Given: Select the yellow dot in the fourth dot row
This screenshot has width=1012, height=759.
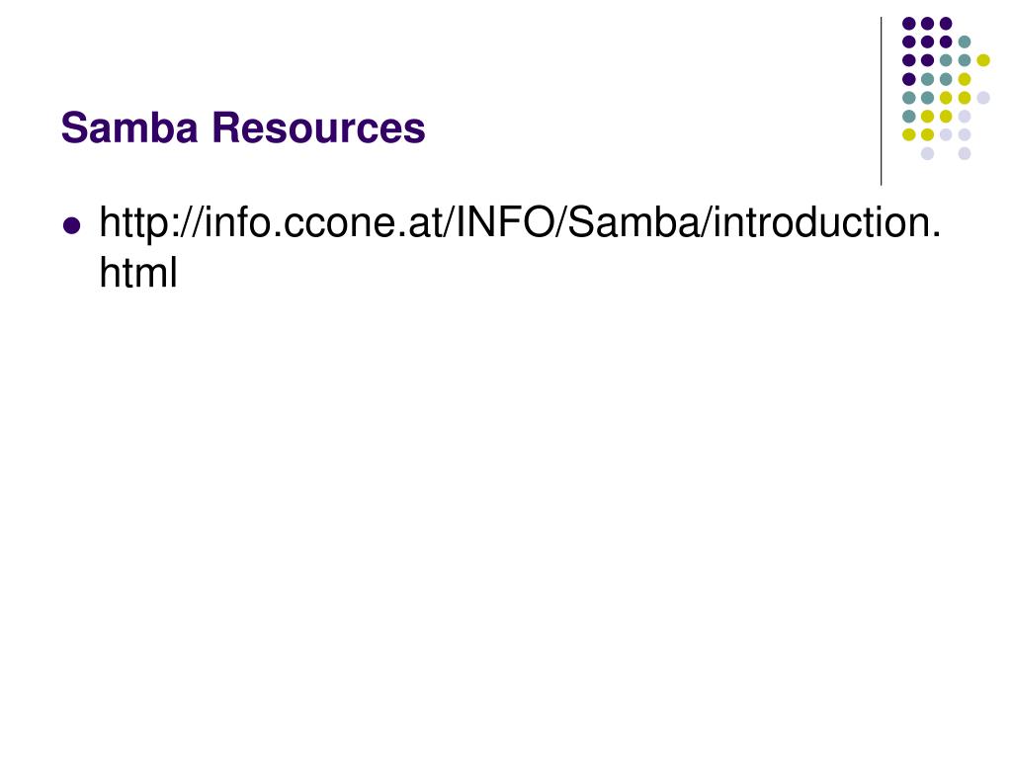Looking at the screenshot, I should pos(965,79).
